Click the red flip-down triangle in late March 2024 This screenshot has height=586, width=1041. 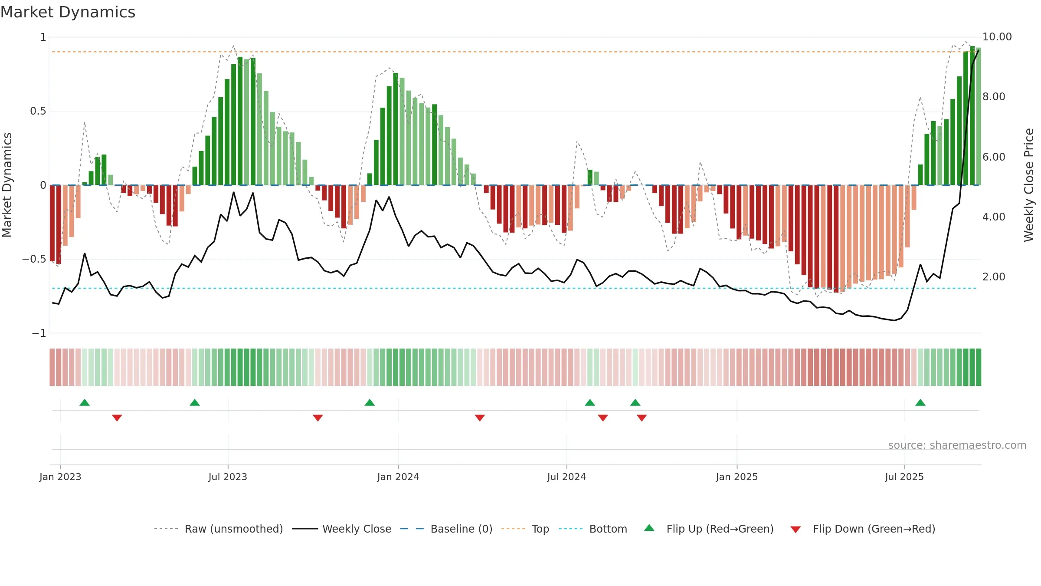(480, 418)
